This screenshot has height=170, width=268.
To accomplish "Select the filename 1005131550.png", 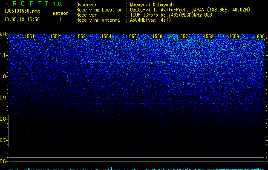I will coord(22,11).
